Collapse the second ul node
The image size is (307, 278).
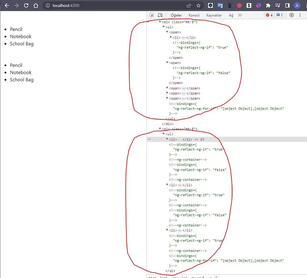click(x=164, y=134)
